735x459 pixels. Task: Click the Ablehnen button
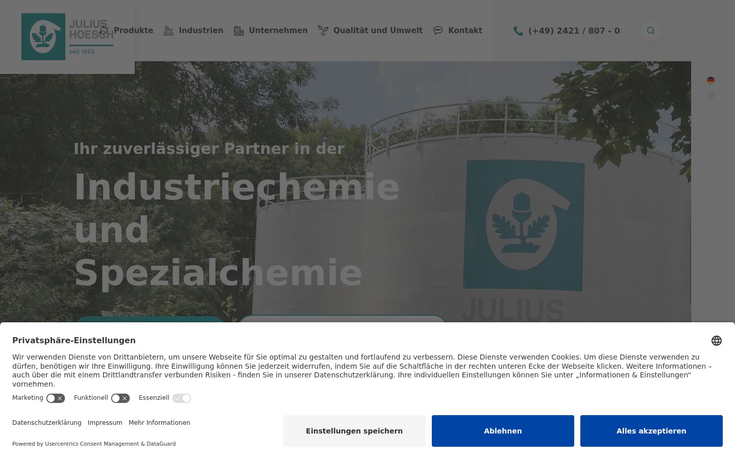click(x=503, y=431)
